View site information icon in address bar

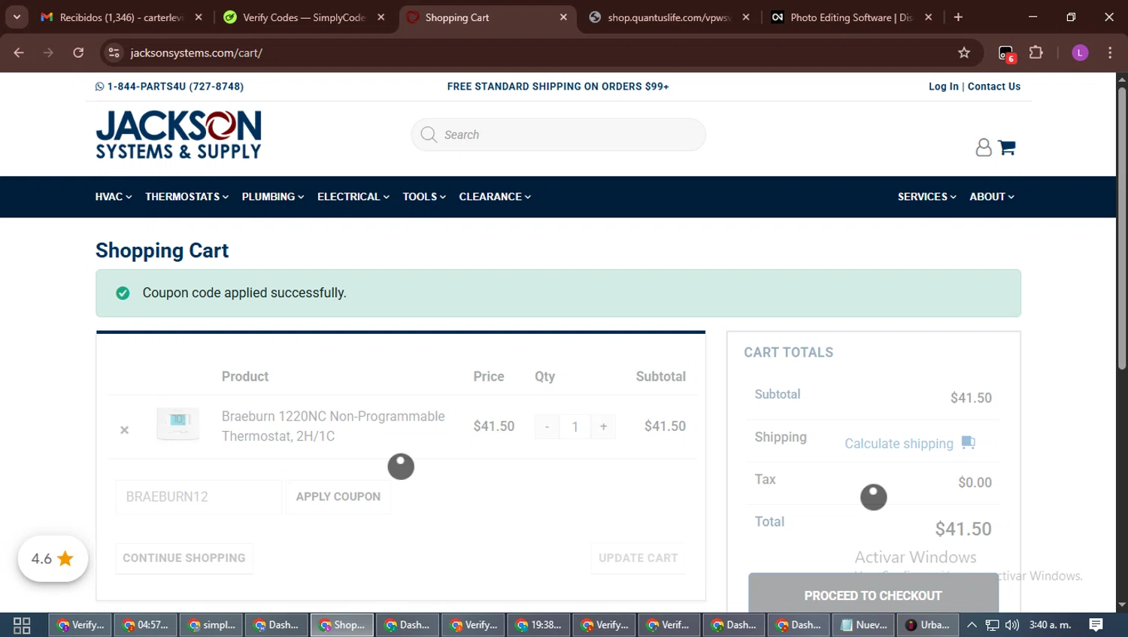[114, 53]
